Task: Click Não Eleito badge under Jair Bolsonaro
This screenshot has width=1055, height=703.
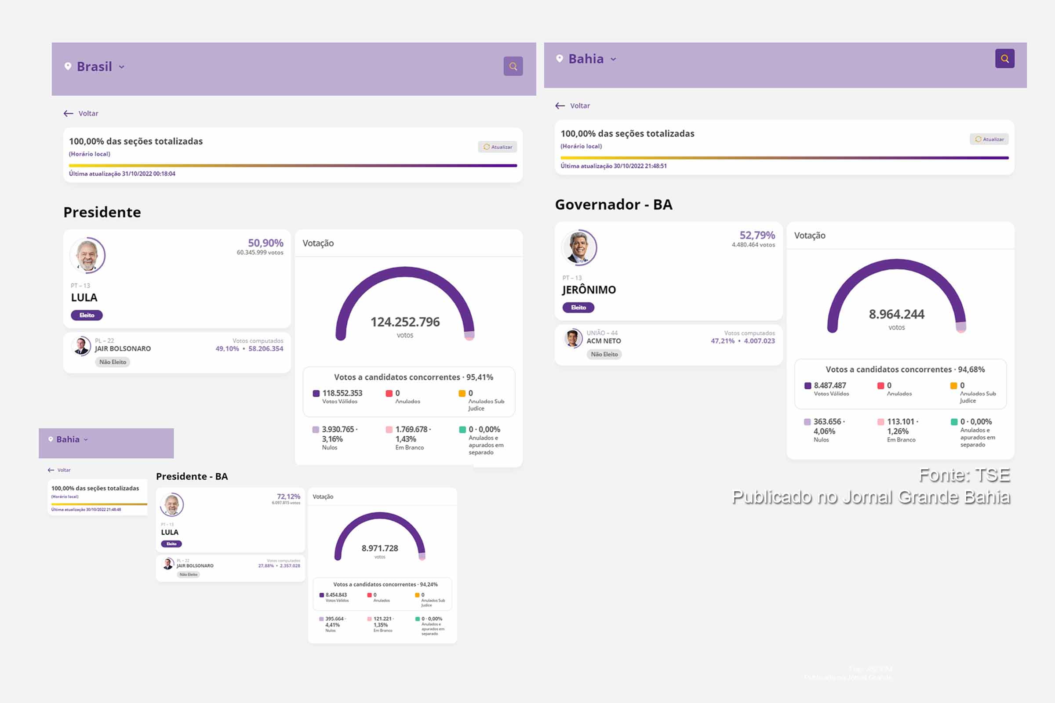Action: tap(112, 362)
